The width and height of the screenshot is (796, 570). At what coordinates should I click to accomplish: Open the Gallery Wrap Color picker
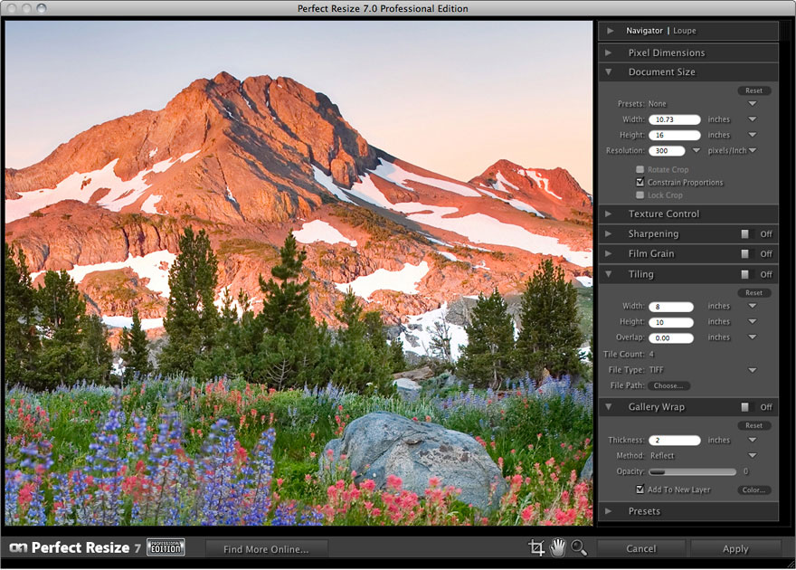pyautogui.click(x=753, y=489)
